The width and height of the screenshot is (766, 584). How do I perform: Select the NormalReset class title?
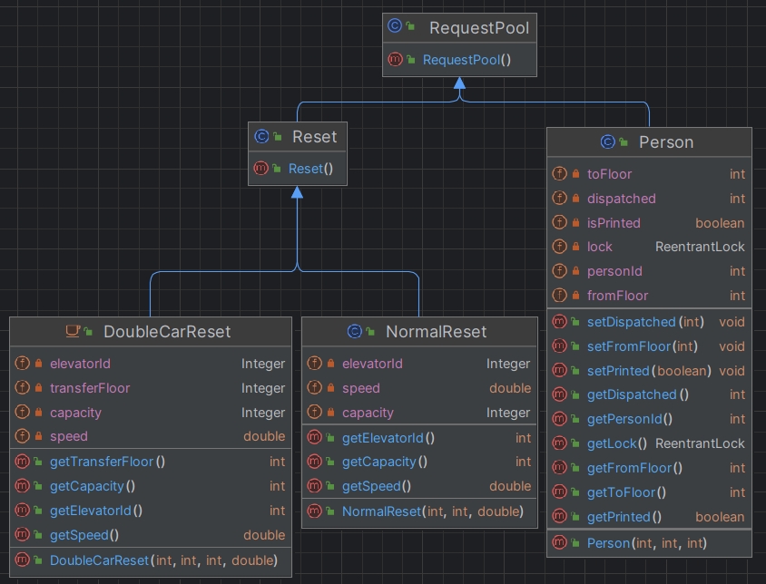437,332
